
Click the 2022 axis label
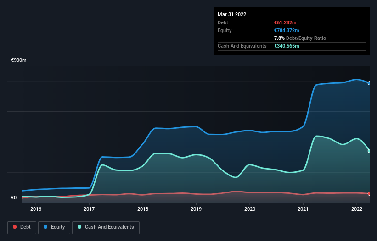click(357, 209)
